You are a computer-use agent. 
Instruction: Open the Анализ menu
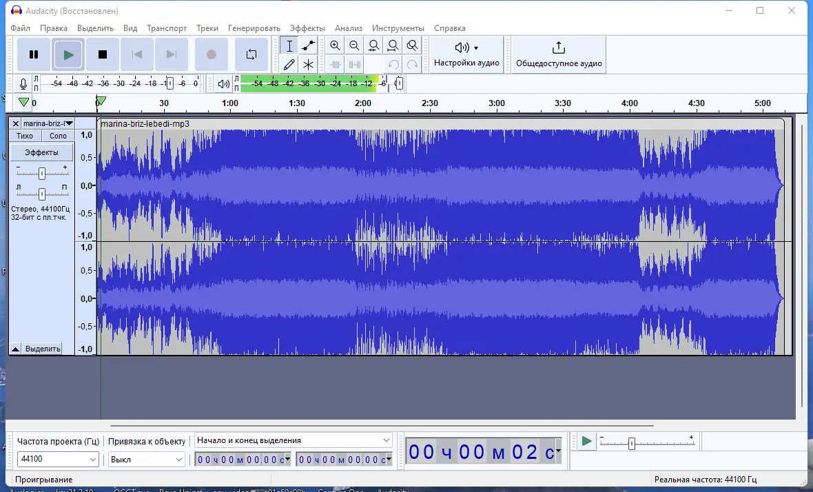pyautogui.click(x=349, y=28)
